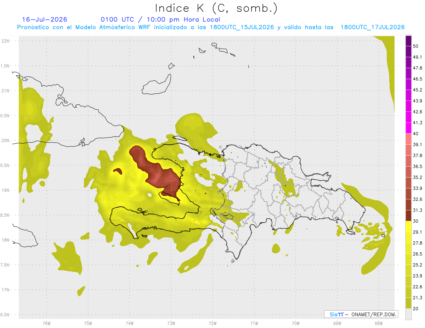The width and height of the screenshot is (425, 328).
Task: Click the legend value "29.1"
Action: tap(418, 232)
